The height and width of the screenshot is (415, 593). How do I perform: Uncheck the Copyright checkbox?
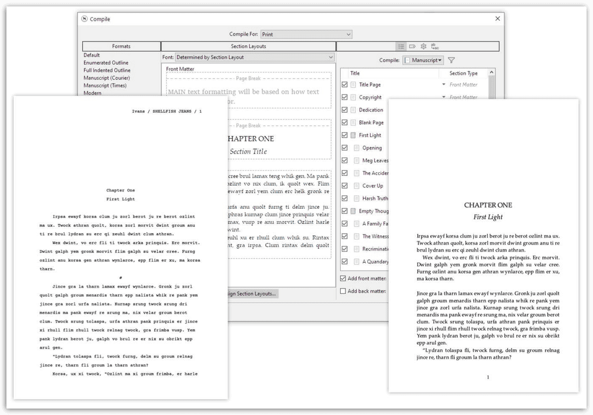pos(344,97)
